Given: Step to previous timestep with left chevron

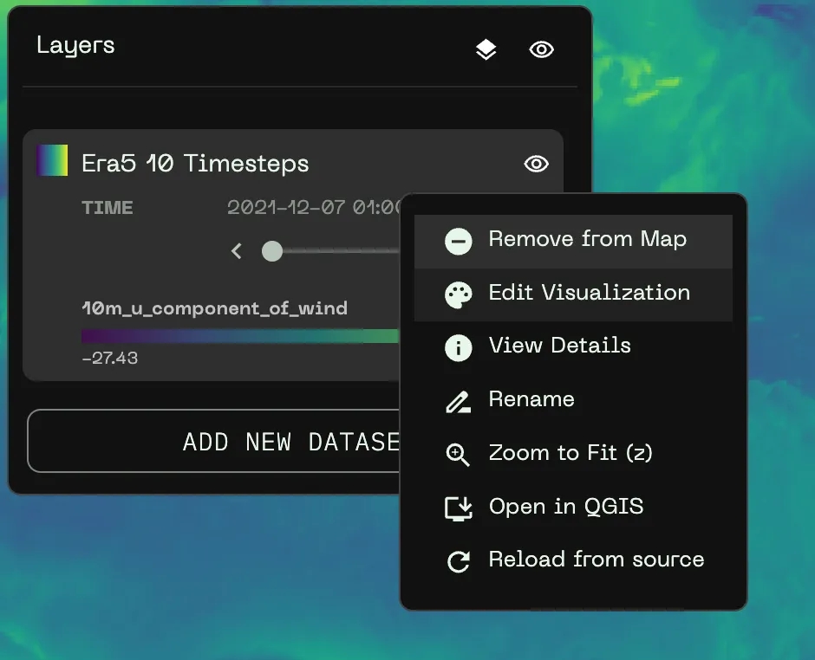Looking at the screenshot, I should [237, 251].
